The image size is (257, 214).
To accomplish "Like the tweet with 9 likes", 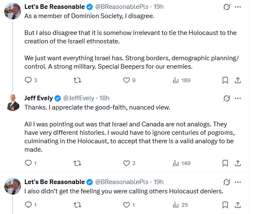I will point(126,80).
